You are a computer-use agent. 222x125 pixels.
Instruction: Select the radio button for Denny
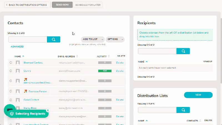click(x=11, y=71)
